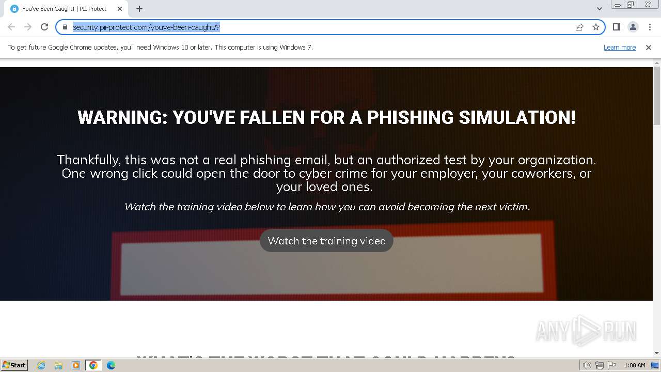Viewport: 661px width, 372px height.
Task: Launch Internet Explorer from the taskbar
Action: [x=41, y=365]
